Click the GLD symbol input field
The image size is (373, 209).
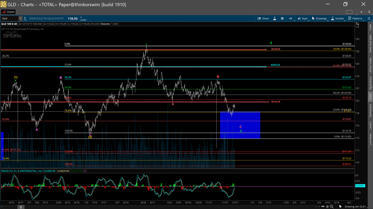click(x=9, y=19)
